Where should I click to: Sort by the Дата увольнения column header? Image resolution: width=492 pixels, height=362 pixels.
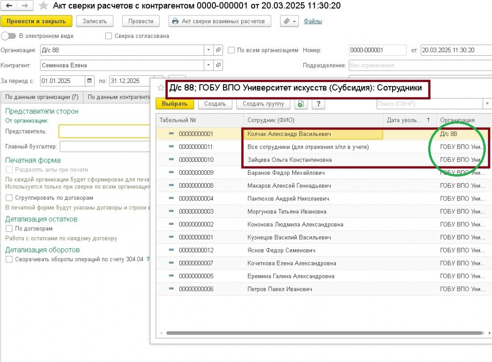(409, 120)
